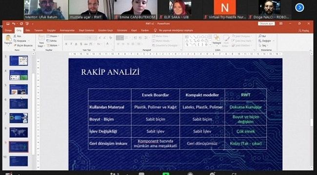Select slide 8 world map thumbnail

(19, 132)
